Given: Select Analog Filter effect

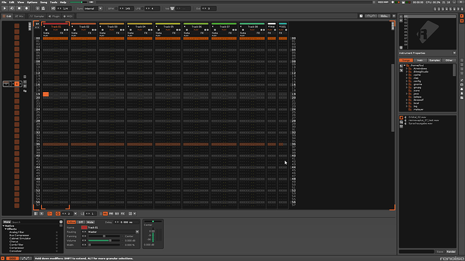Looking at the screenshot, I should click(x=17, y=232).
